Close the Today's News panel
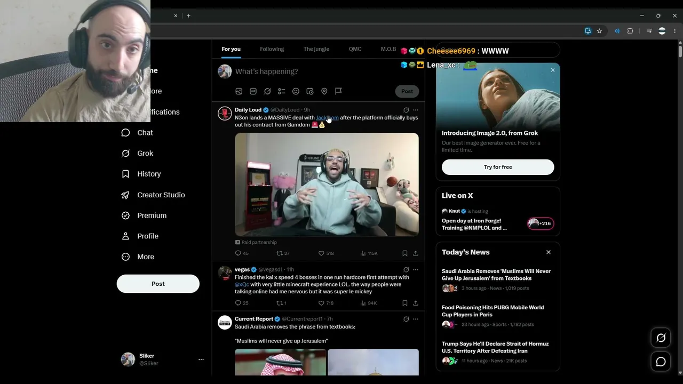This screenshot has width=683, height=384. click(x=548, y=252)
